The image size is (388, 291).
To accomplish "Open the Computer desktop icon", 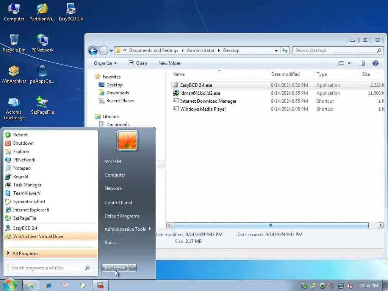I will 14,13.
